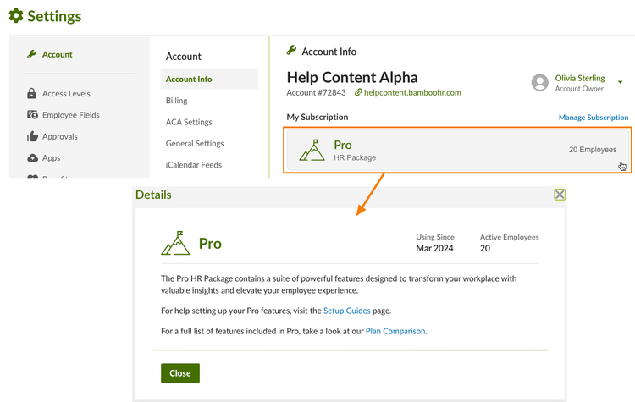Click the wrench icon next to Account Info heading
Viewport: 635px width, 402px height.
tap(291, 50)
